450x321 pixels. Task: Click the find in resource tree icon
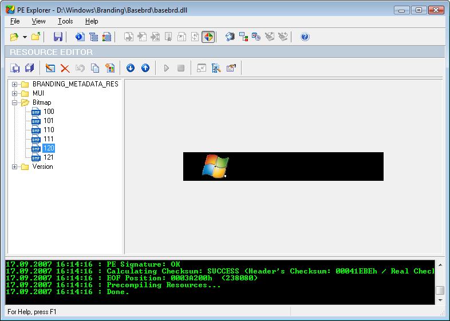tap(216, 68)
